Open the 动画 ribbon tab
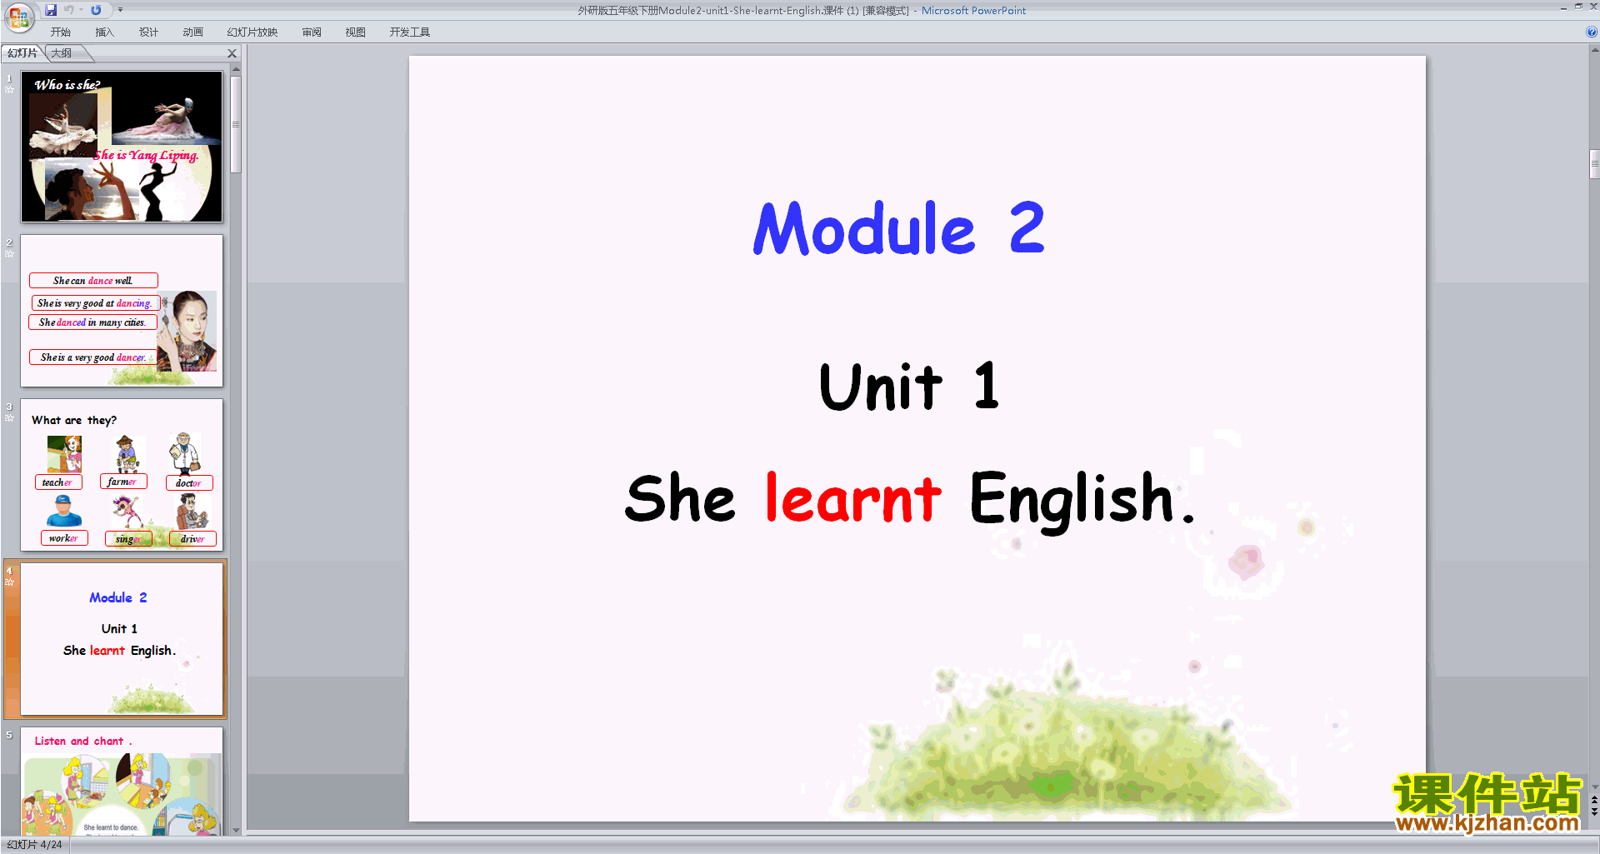This screenshot has width=1600, height=854. 193,32
